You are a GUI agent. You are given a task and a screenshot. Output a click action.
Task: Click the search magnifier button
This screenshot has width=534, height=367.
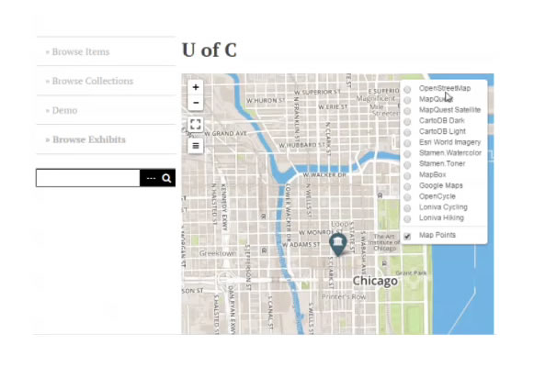[x=167, y=178]
